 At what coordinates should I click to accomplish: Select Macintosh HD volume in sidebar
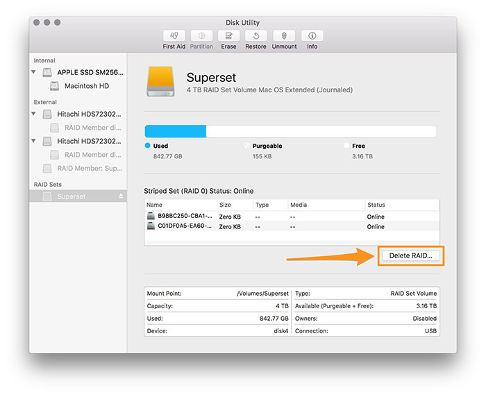click(87, 86)
